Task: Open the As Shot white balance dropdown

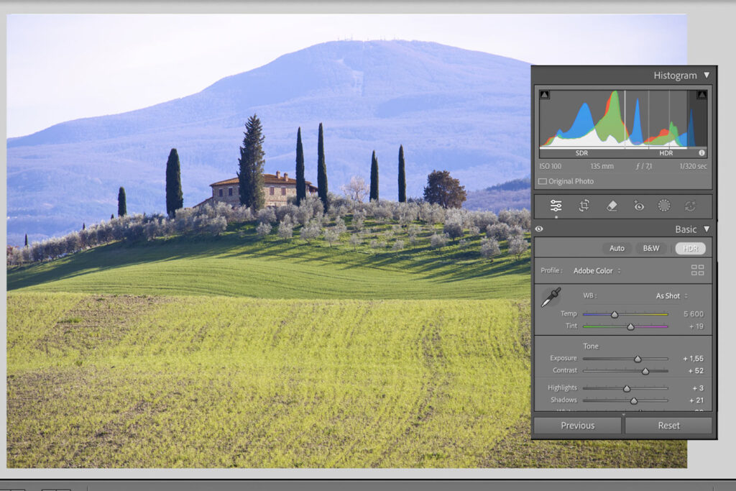Action: tap(671, 295)
